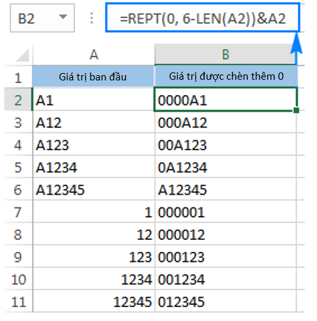The width and height of the screenshot is (317, 321).
Task: Select cell containing A1234
Action: pos(94,167)
